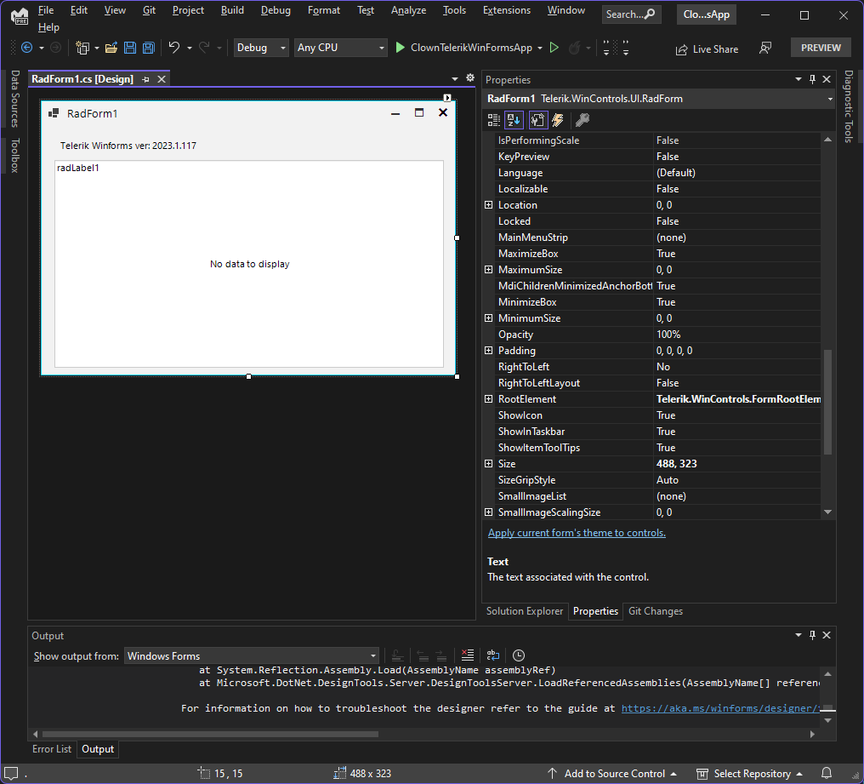Click the Save All toolbar icon
This screenshot has height=784, width=864.
[x=148, y=49]
